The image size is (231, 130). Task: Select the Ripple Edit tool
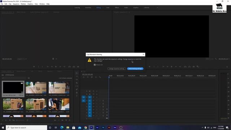tap(77, 79)
